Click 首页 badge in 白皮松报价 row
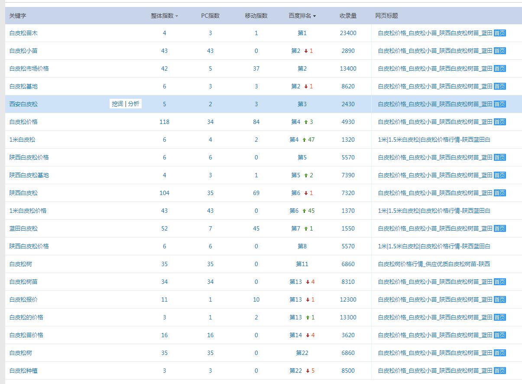Screen dimensions: 522x384 click(x=499, y=299)
